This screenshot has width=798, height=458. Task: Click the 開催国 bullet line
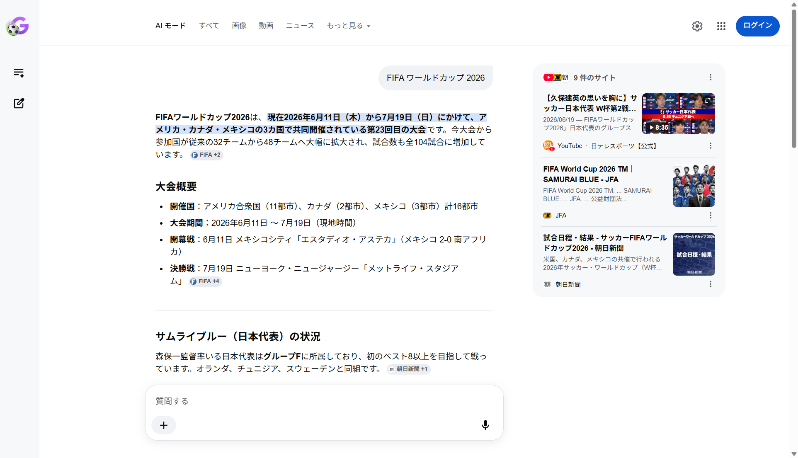click(324, 206)
